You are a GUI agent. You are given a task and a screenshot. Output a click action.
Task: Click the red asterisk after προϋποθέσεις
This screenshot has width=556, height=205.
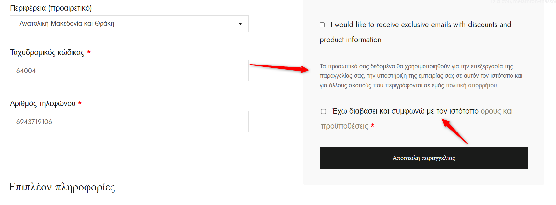pos(372,126)
